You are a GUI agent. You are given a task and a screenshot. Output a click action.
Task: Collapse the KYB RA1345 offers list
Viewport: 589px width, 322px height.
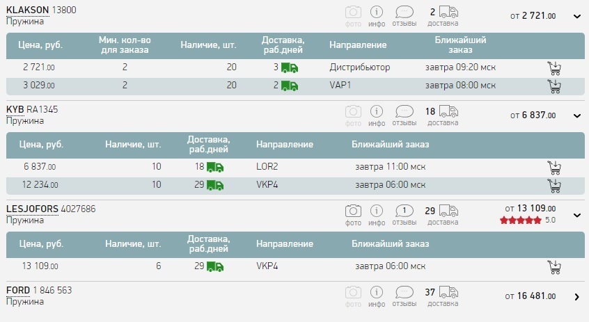tap(576, 115)
